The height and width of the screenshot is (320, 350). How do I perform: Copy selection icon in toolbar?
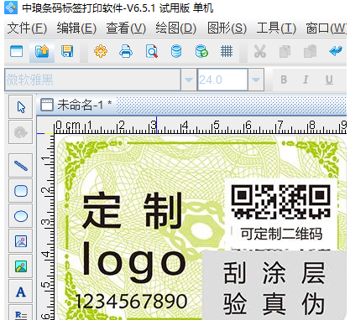click(285, 51)
